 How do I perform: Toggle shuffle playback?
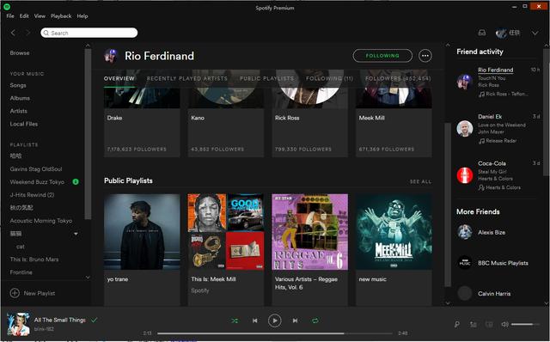(x=235, y=321)
